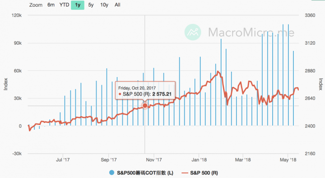Viewport: 325px width, 178px height.
Task: Show All data range
Action: [117, 5]
